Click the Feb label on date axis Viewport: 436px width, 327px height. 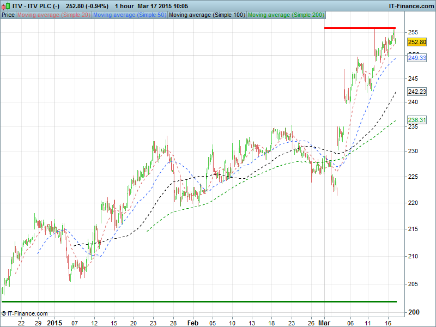click(192, 322)
